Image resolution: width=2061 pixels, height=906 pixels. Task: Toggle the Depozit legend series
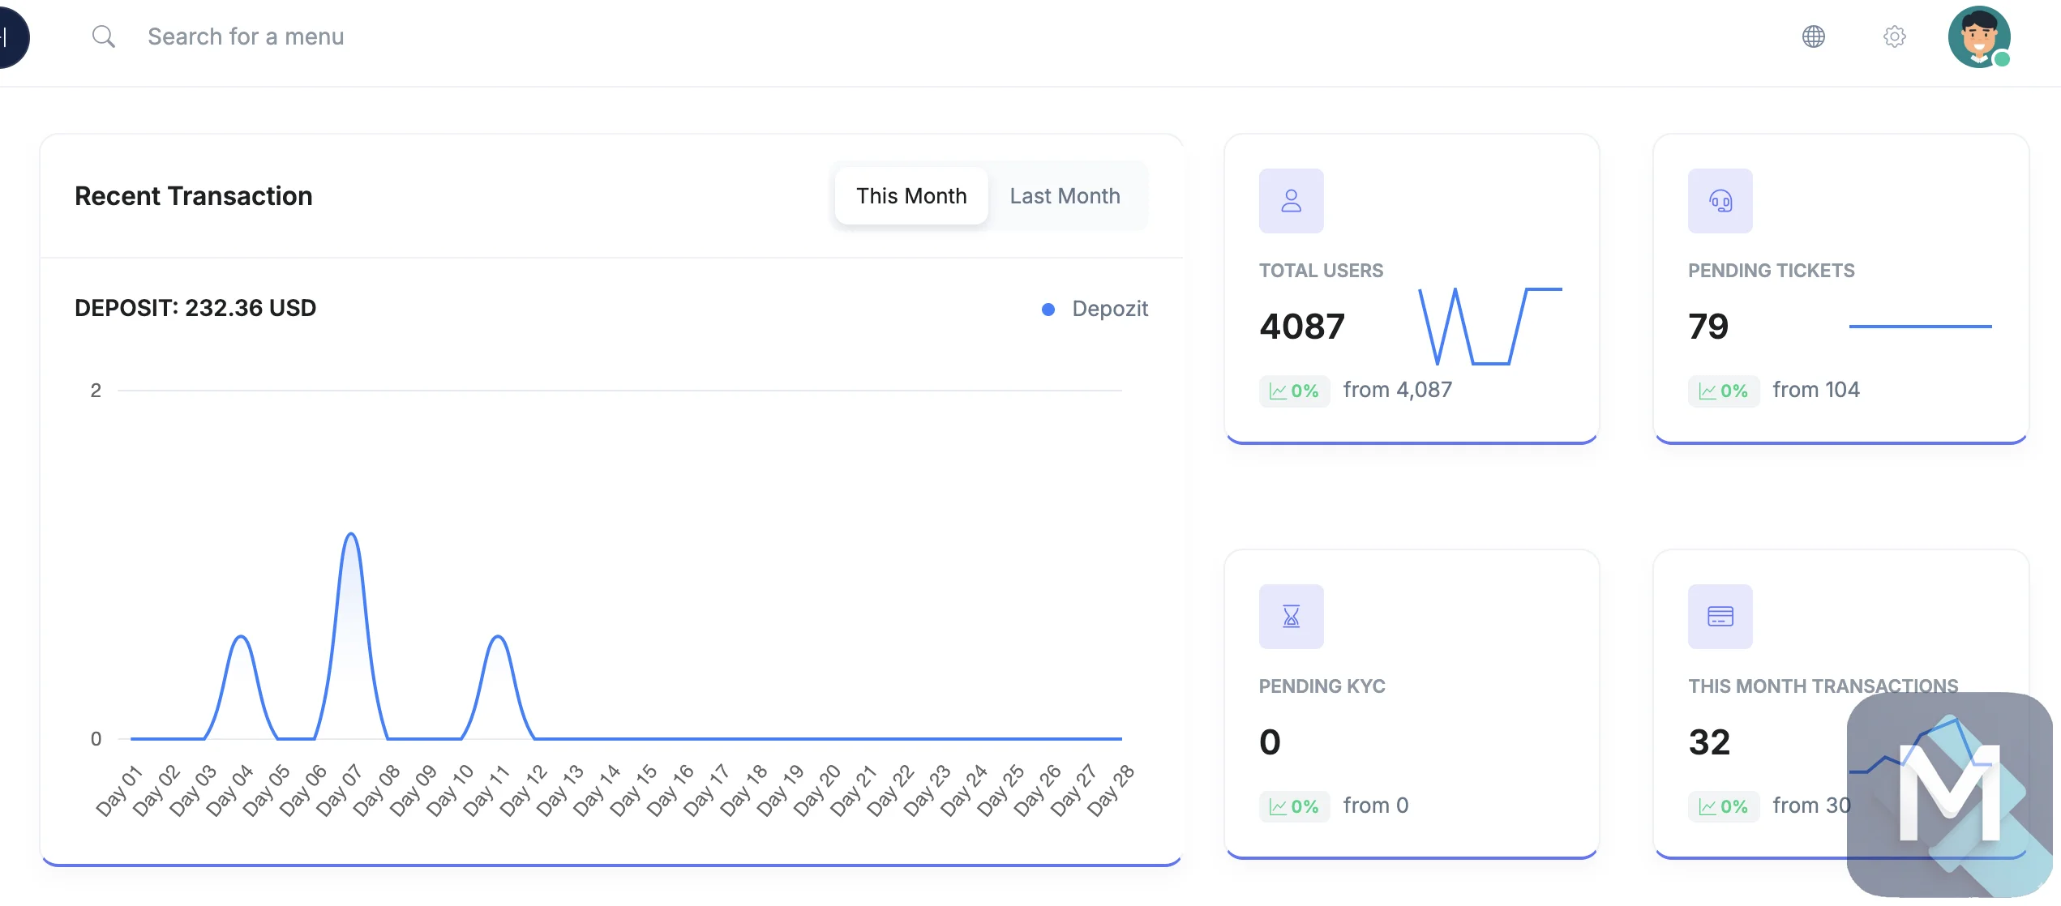click(1095, 309)
